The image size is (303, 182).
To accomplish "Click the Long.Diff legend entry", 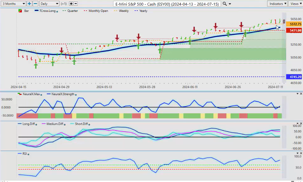I will pyautogui.click(x=28, y=124).
